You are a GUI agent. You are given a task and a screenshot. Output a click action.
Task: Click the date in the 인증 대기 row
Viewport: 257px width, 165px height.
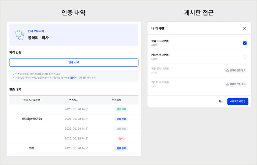[x=77, y=109]
